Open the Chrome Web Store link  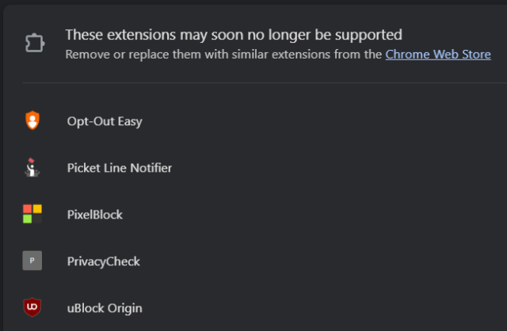[438, 54]
